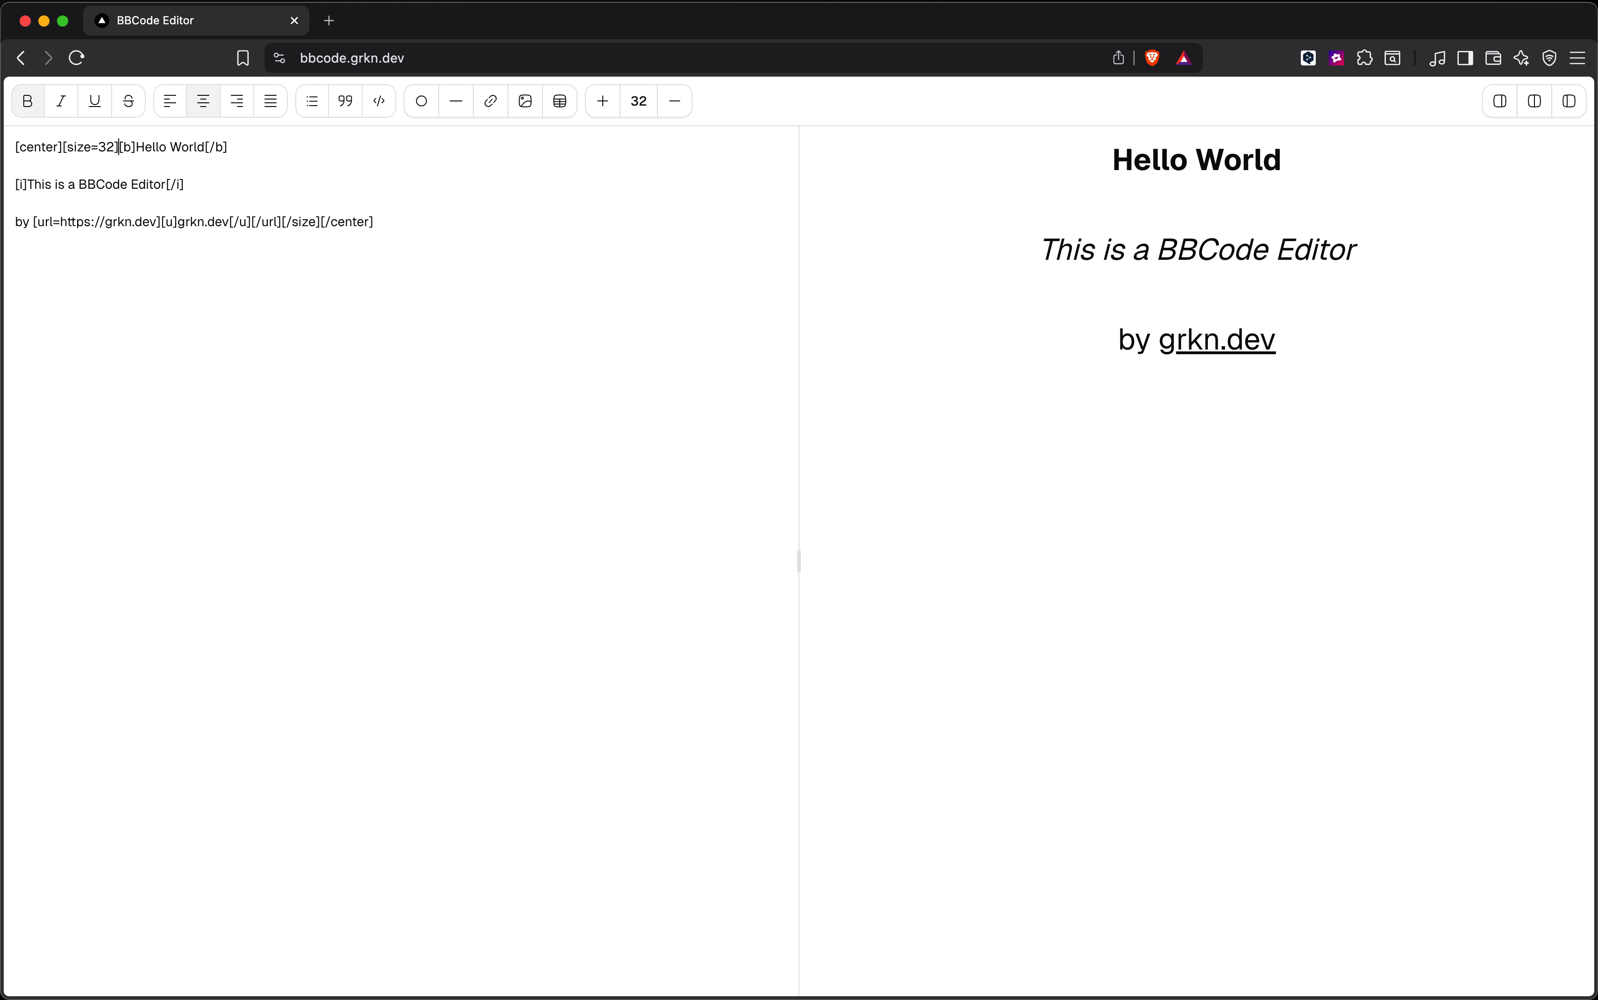The image size is (1598, 1000).
Task: Insert a code block tag
Action: [379, 101]
